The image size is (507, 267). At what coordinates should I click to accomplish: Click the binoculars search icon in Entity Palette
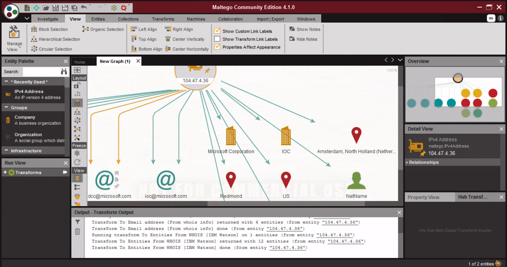pyautogui.click(x=64, y=72)
